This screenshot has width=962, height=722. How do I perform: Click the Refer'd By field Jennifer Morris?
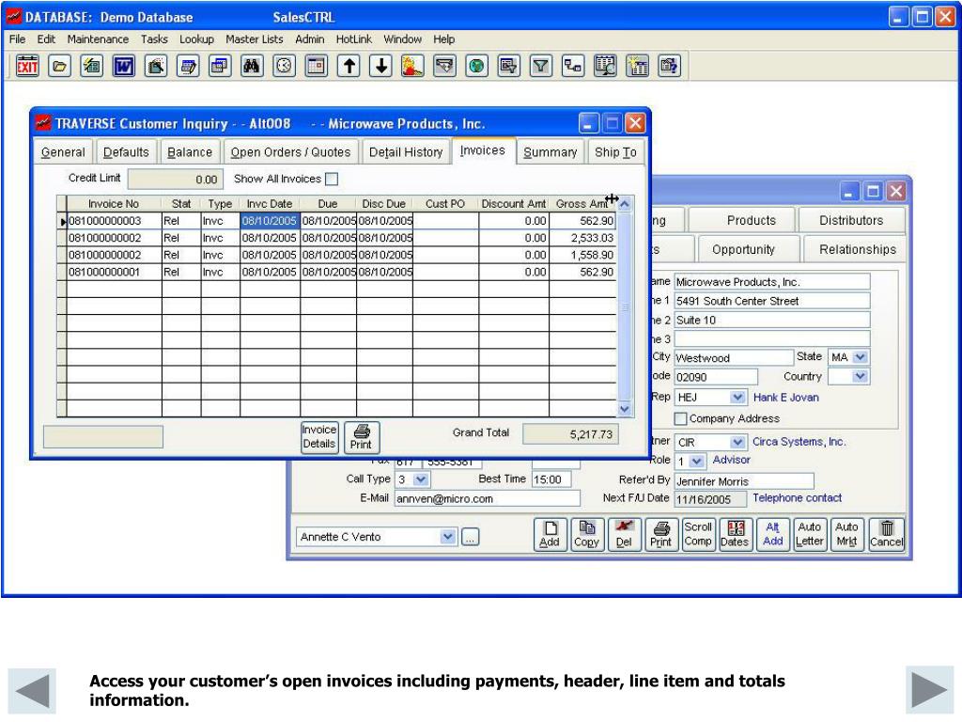pyautogui.click(x=744, y=481)
